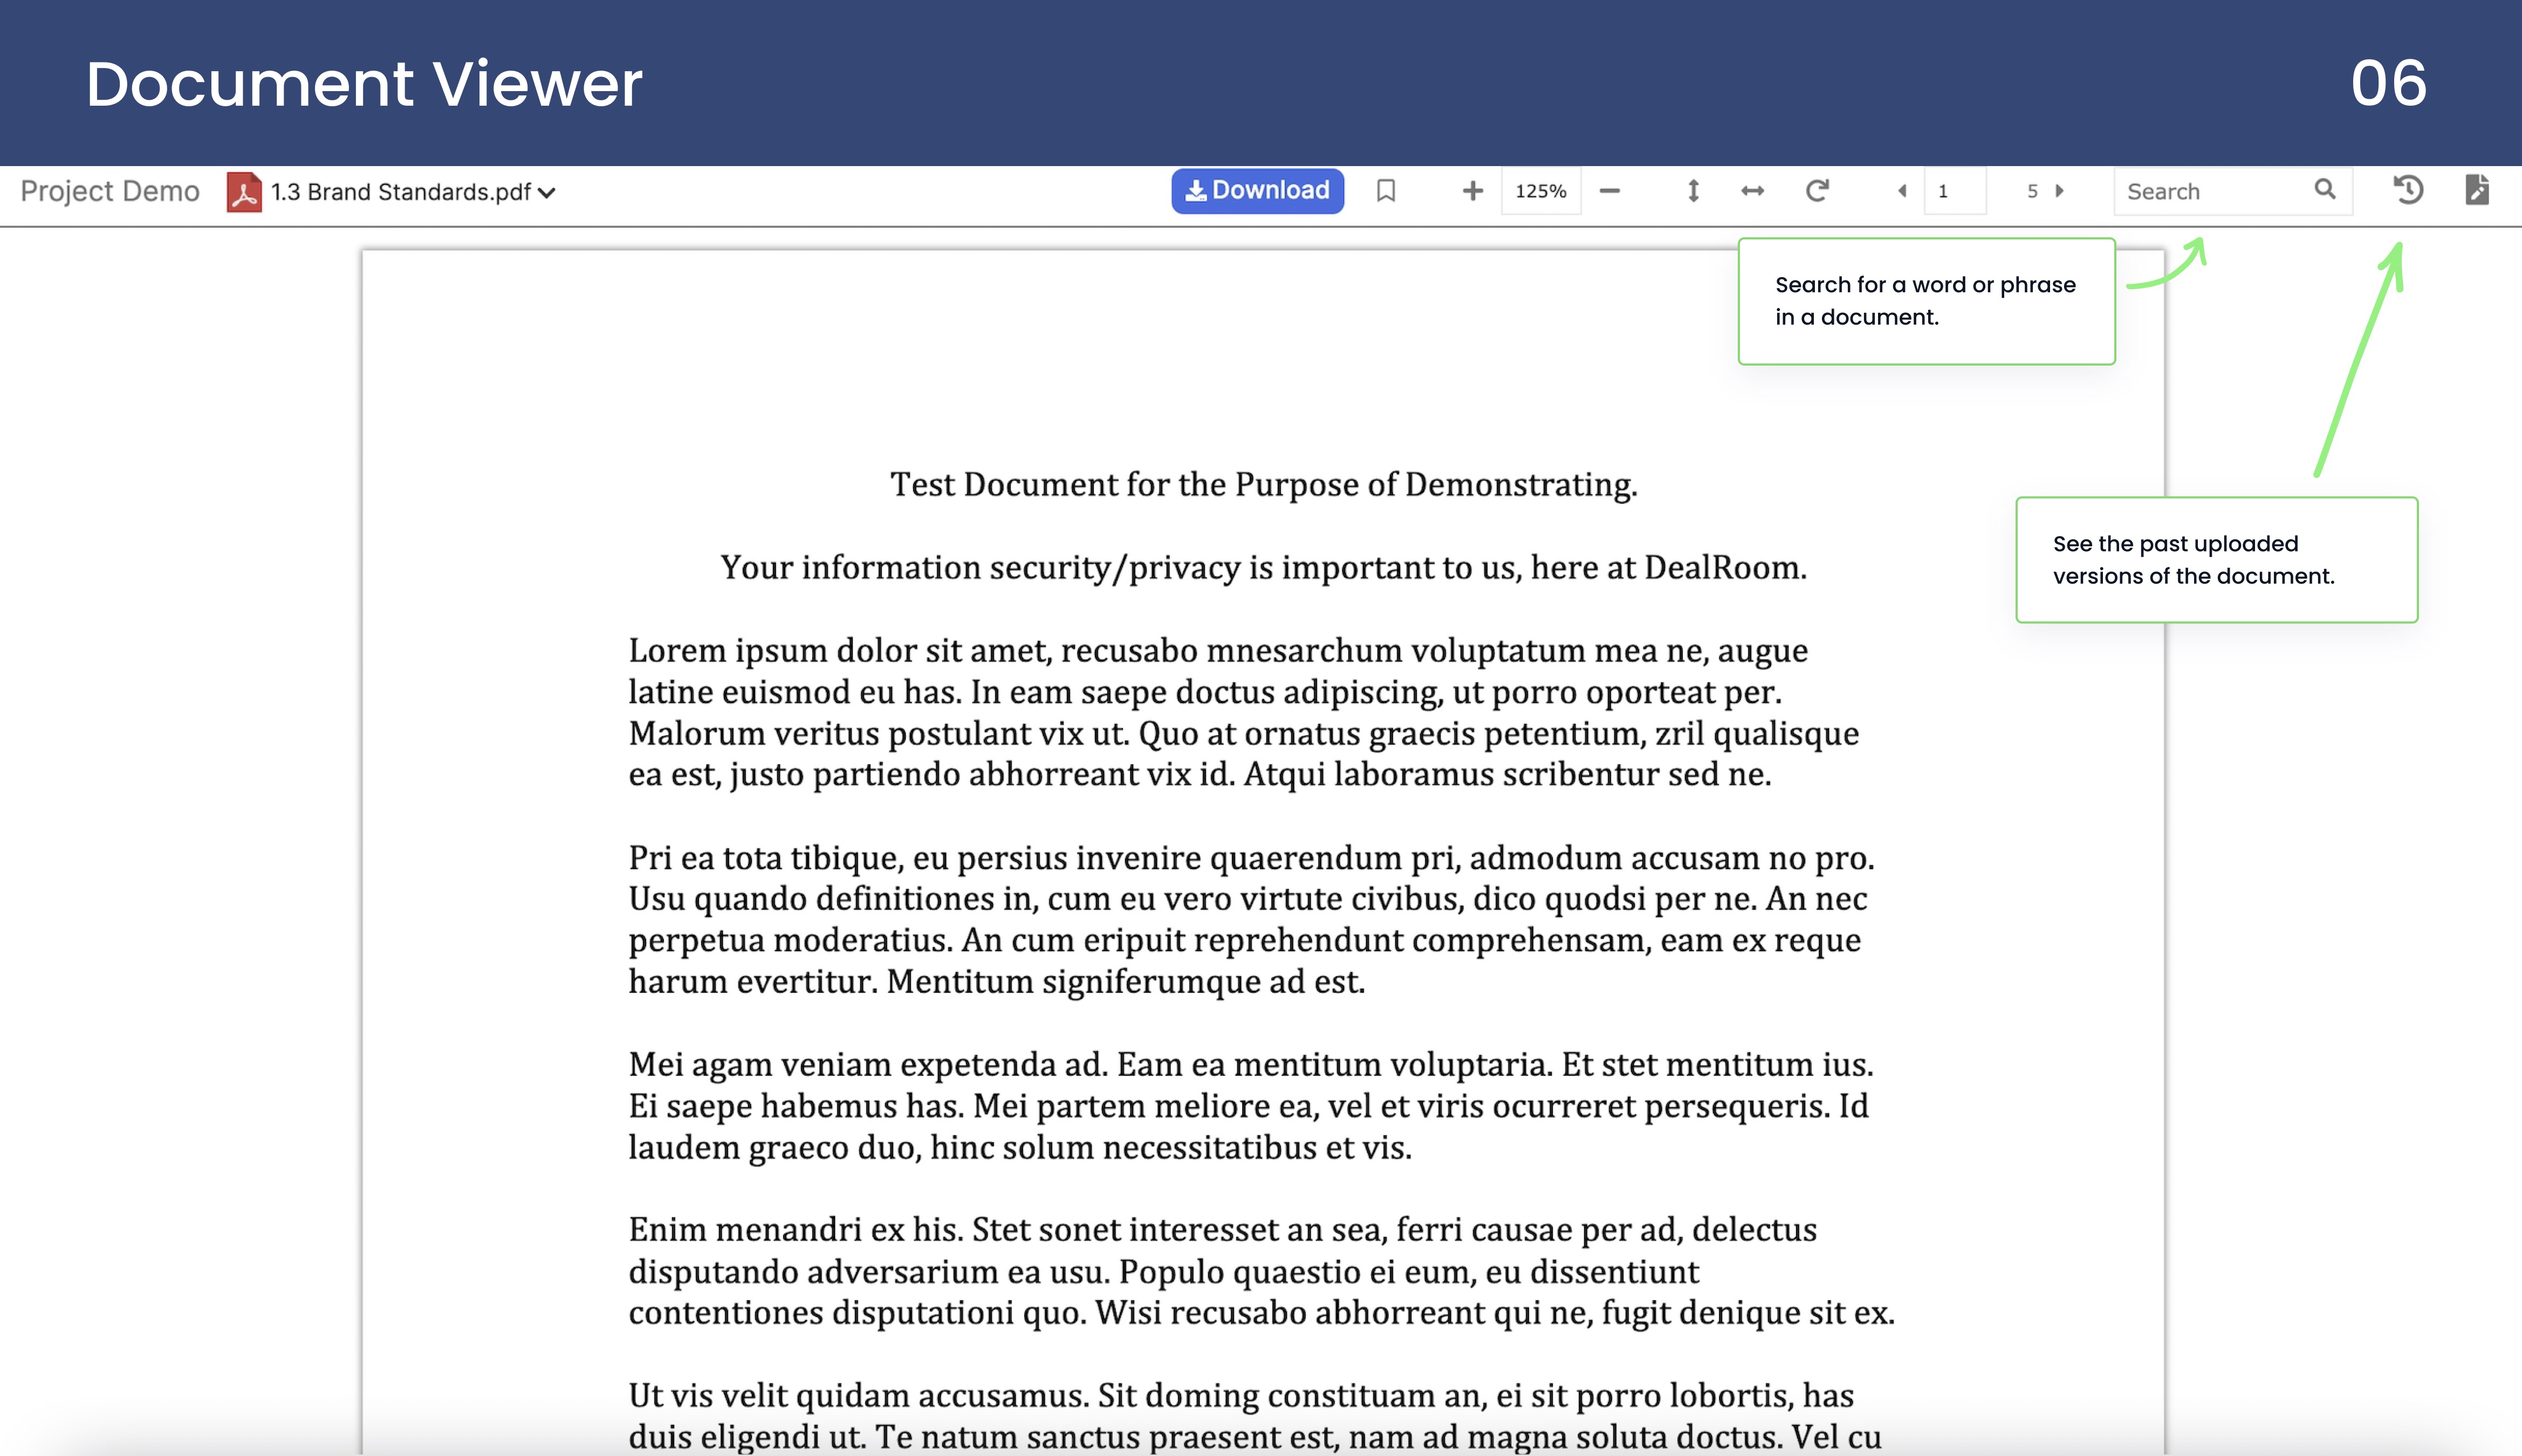
Task: Click the paragraph starting "Pri ea tota tibique"
Action: [x=1251, y=919]
